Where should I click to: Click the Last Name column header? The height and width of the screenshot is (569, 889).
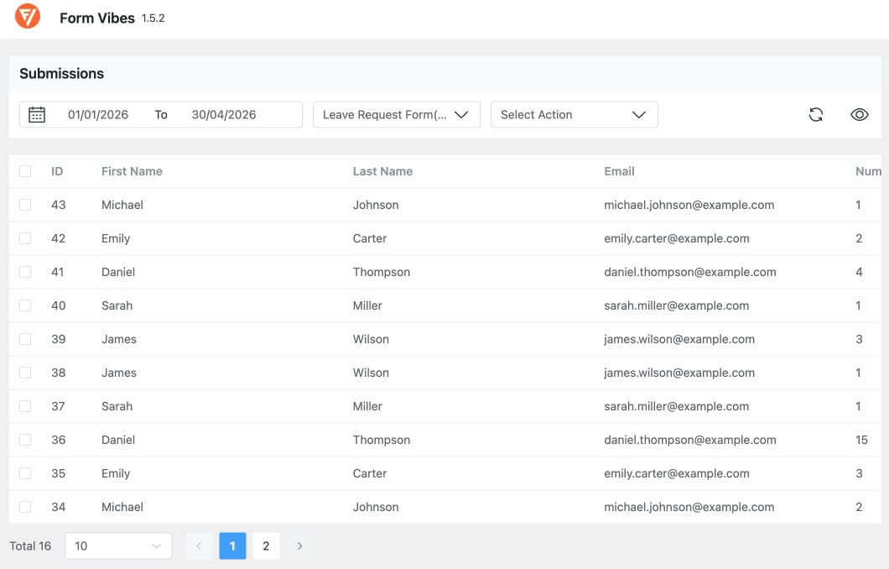pyautogui.click(x=382, y=171)
